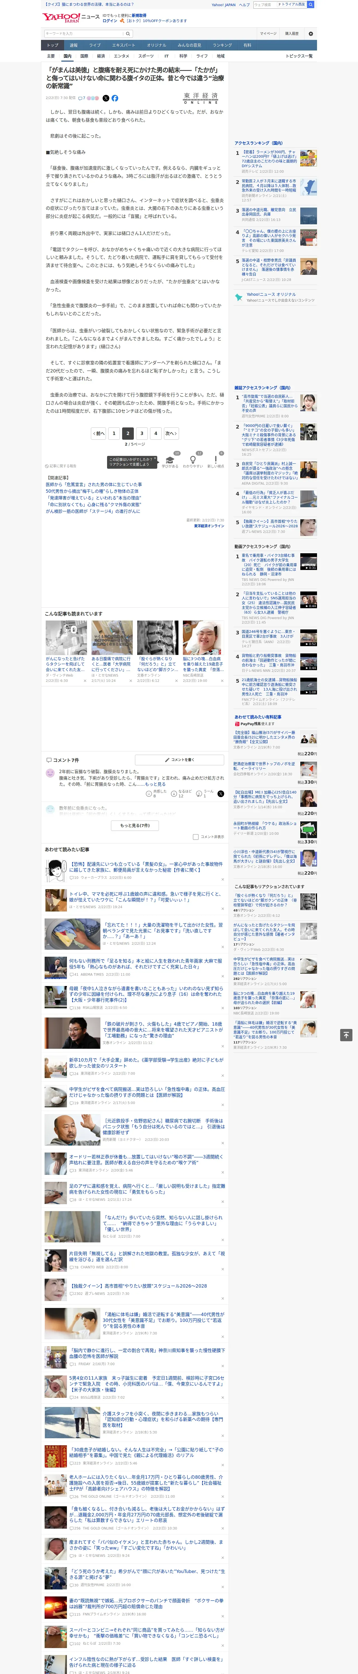
Task: Share article on Facebook via header icon
Action: (x=115, y=98)
